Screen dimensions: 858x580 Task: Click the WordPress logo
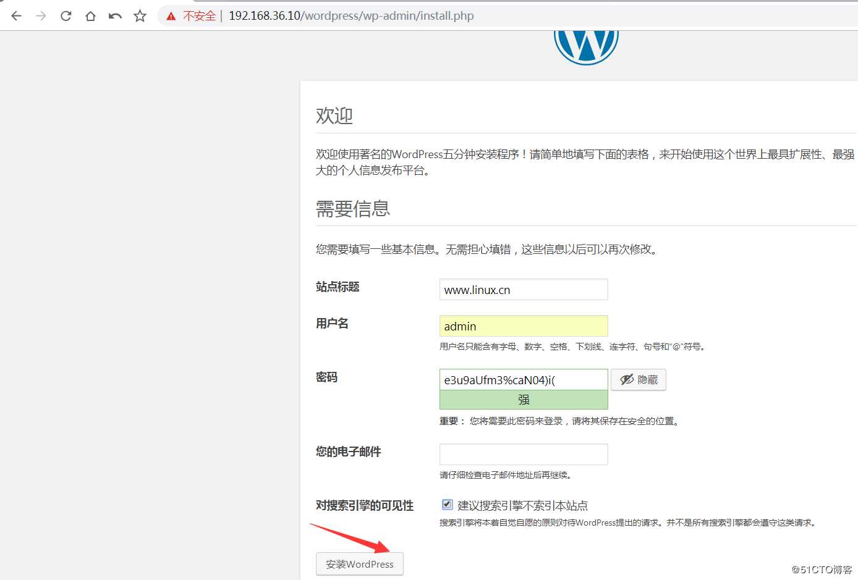click(586, 47)
